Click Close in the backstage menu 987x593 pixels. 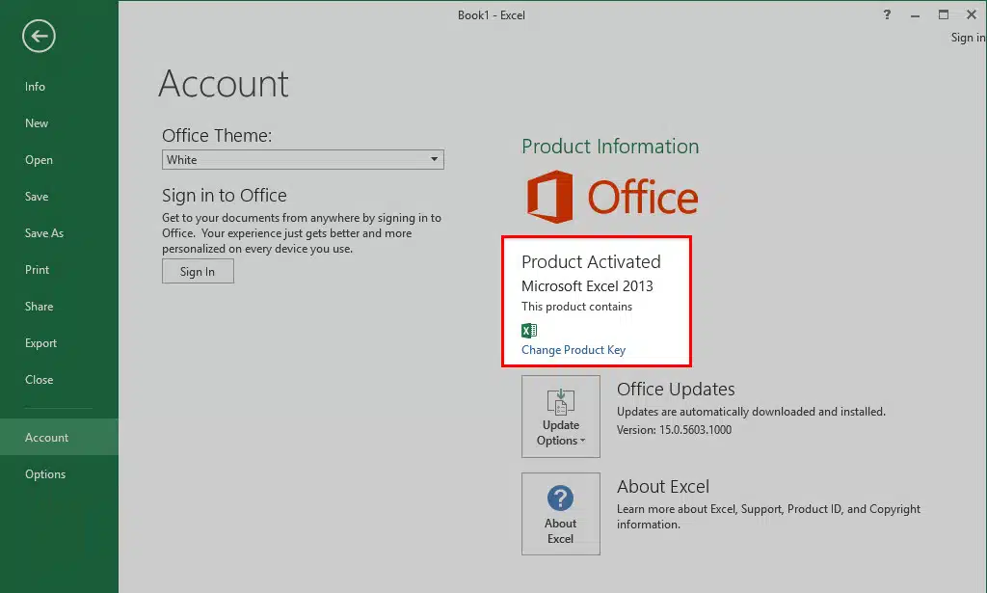(x=39, y=380)
